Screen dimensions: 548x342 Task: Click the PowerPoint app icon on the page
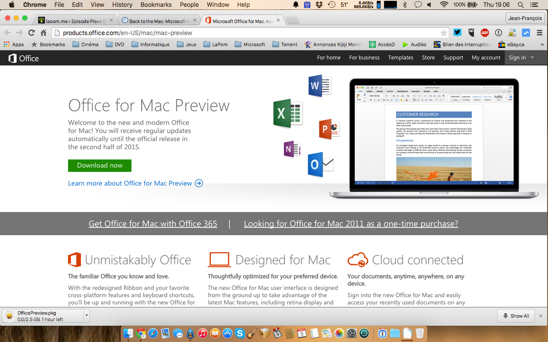coord(328,129)
